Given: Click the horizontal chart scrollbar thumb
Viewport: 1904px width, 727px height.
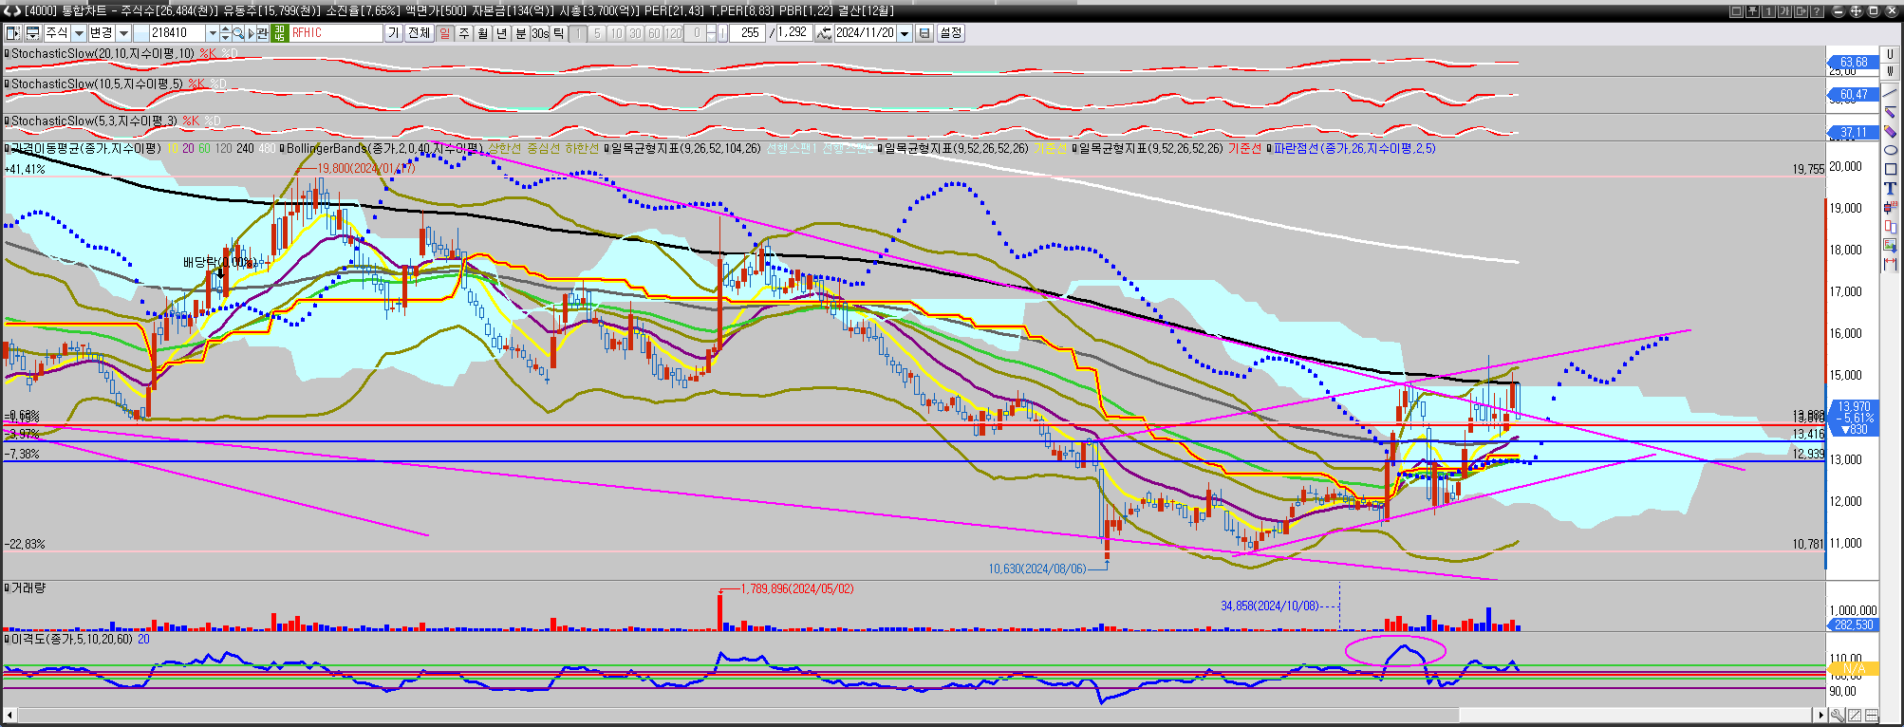Looking at the screenshot, I should click(x=1636, y=715).
